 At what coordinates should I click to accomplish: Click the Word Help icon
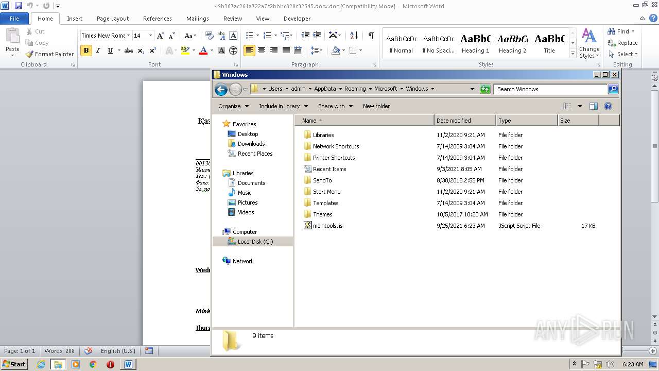pos(653,18)
